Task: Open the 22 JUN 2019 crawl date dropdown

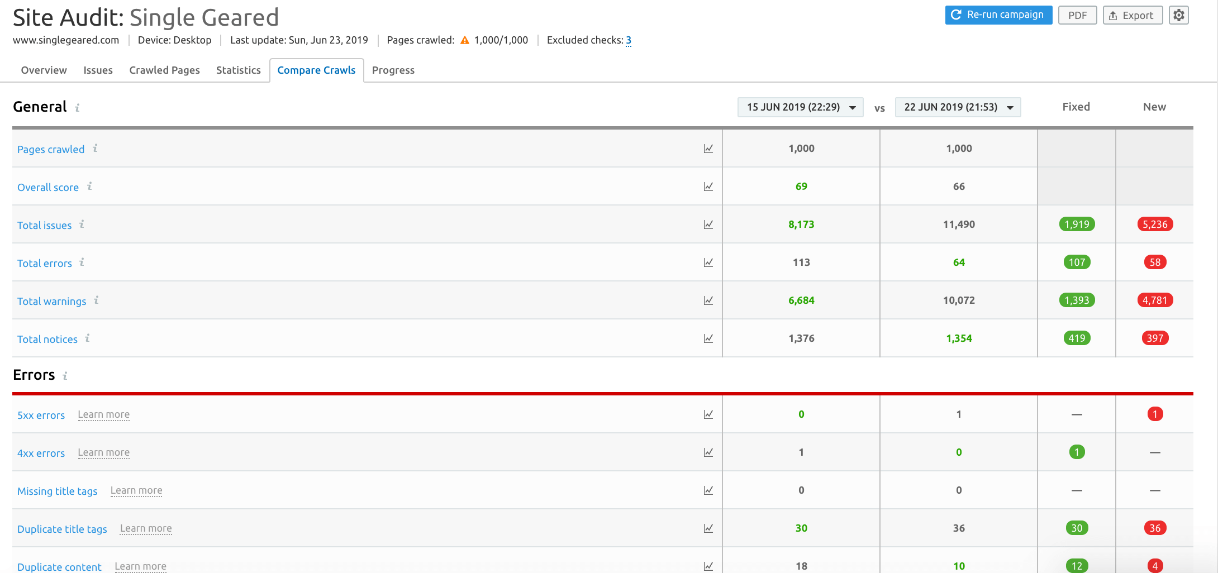Action: pos(958,107)
